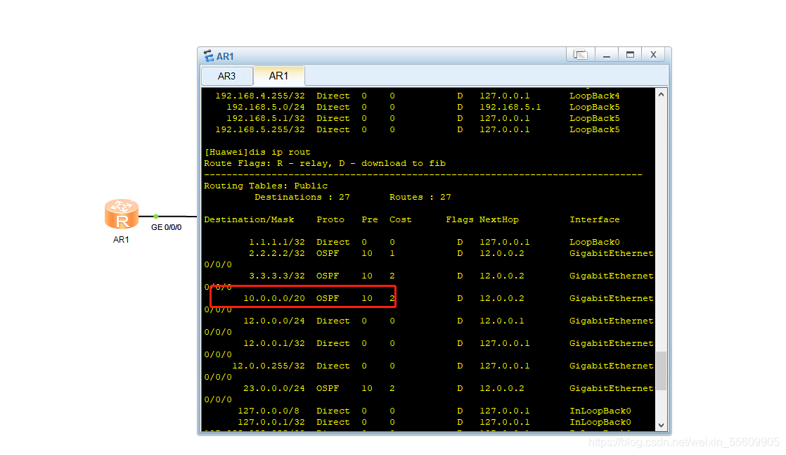Click the 127.0.0.0/8 destination
The height and width of the screenshot is (455, 786).
269,411
